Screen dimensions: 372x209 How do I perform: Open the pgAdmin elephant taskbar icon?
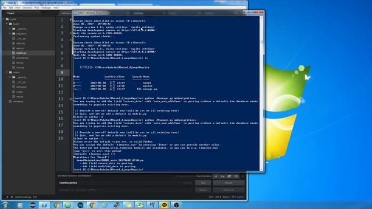(152, 205)
